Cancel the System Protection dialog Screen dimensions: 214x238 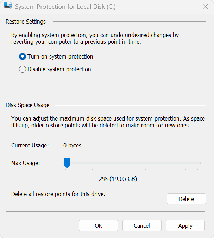[142, 226]
